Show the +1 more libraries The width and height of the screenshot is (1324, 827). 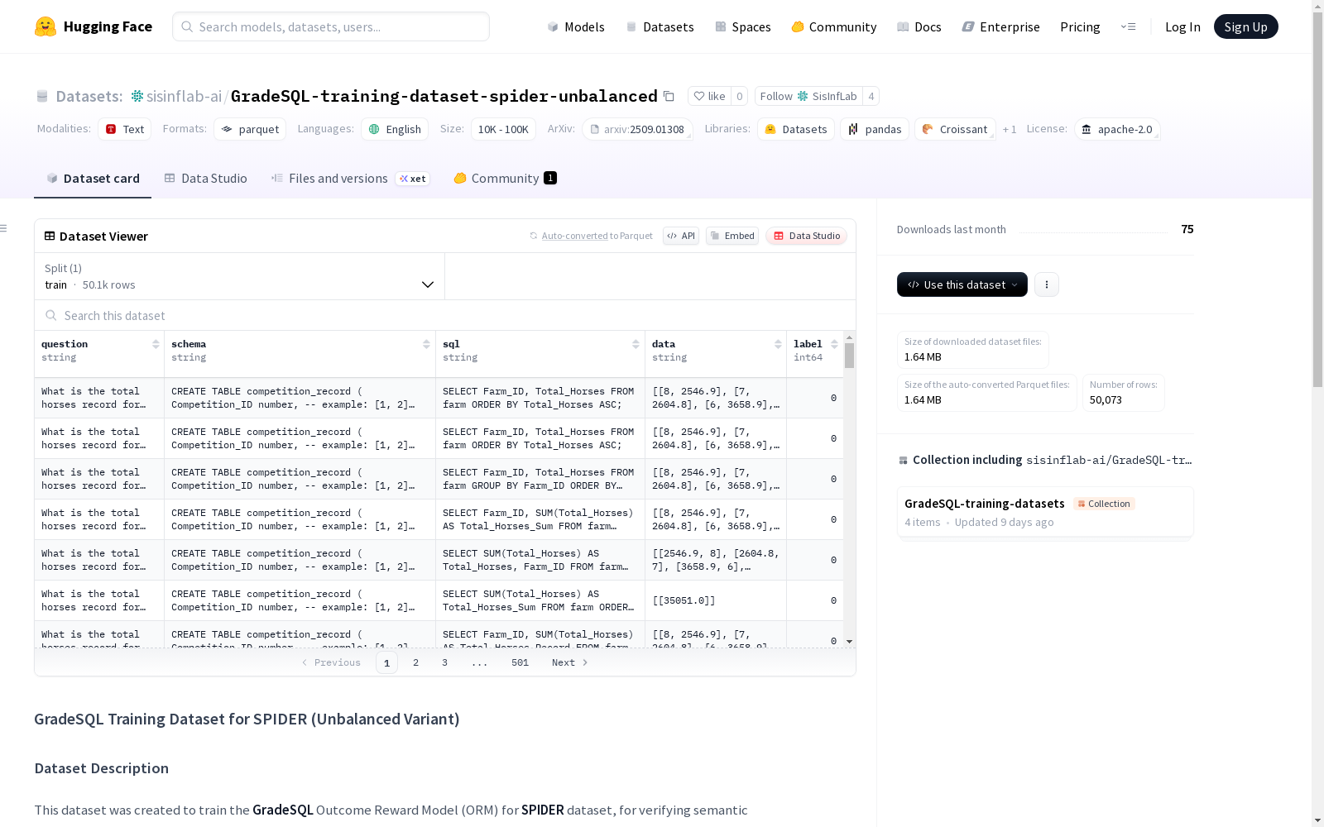pyautogui.click(x=1010, y=129)
